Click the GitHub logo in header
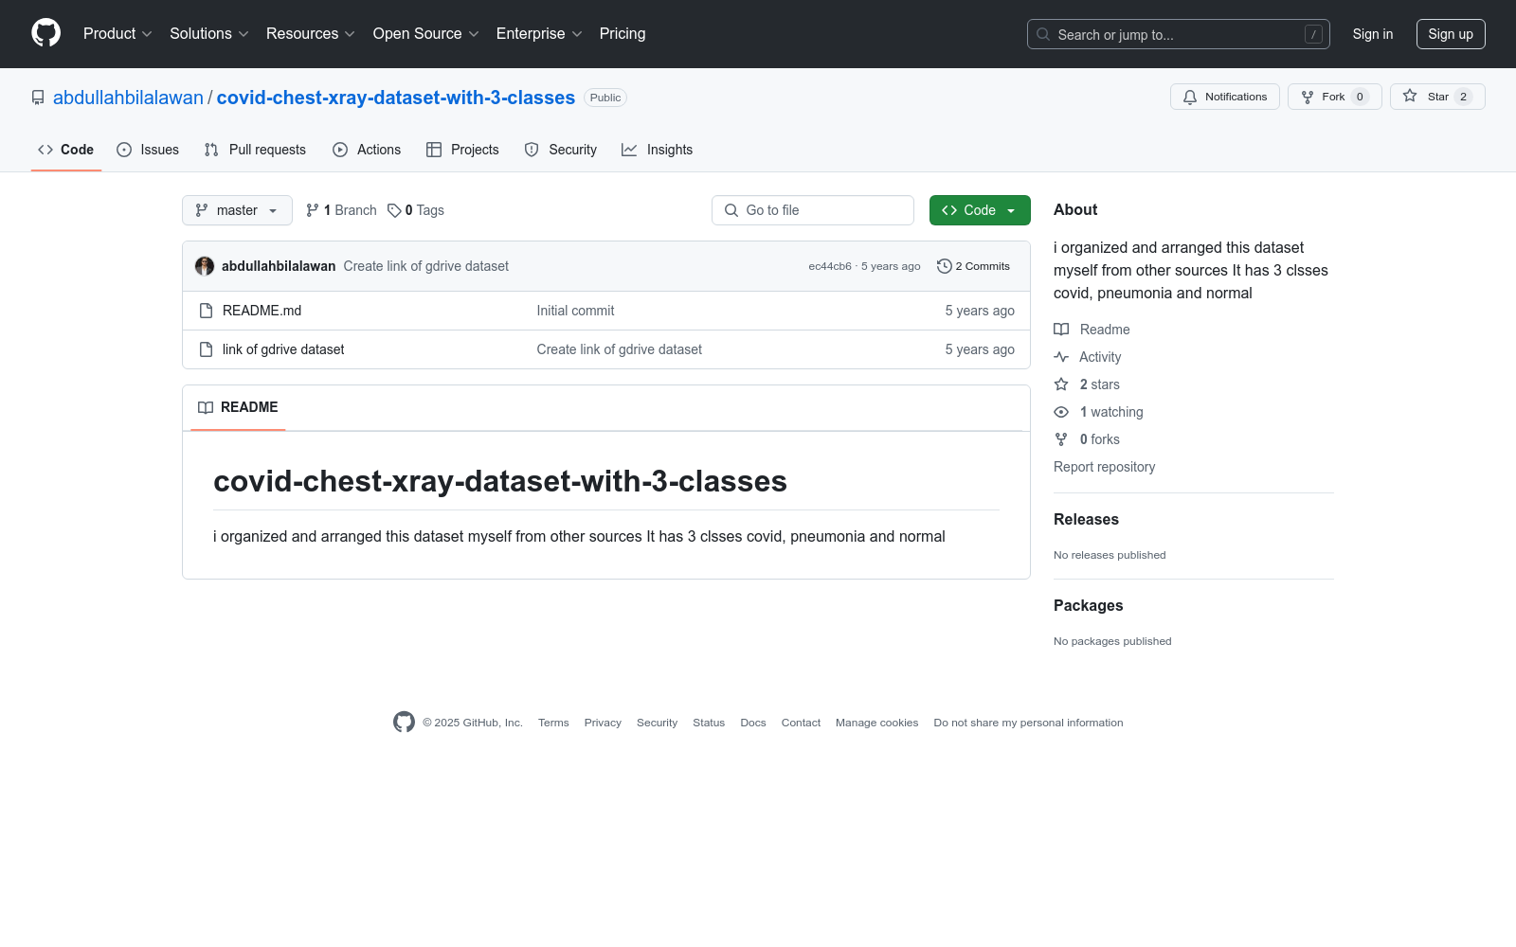The height and width of the screenshot is (947, 1516). click(x=45, y=33)
